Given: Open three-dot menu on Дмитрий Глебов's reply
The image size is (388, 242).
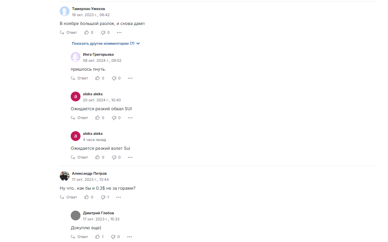Looking at the screenshot, I should click(x=130, y=237).
